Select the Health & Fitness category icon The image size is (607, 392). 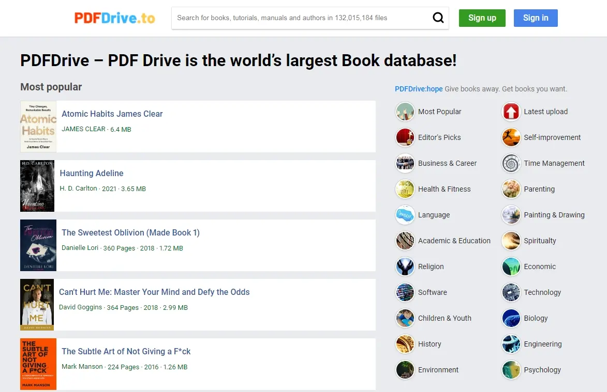tap(405, 189)
